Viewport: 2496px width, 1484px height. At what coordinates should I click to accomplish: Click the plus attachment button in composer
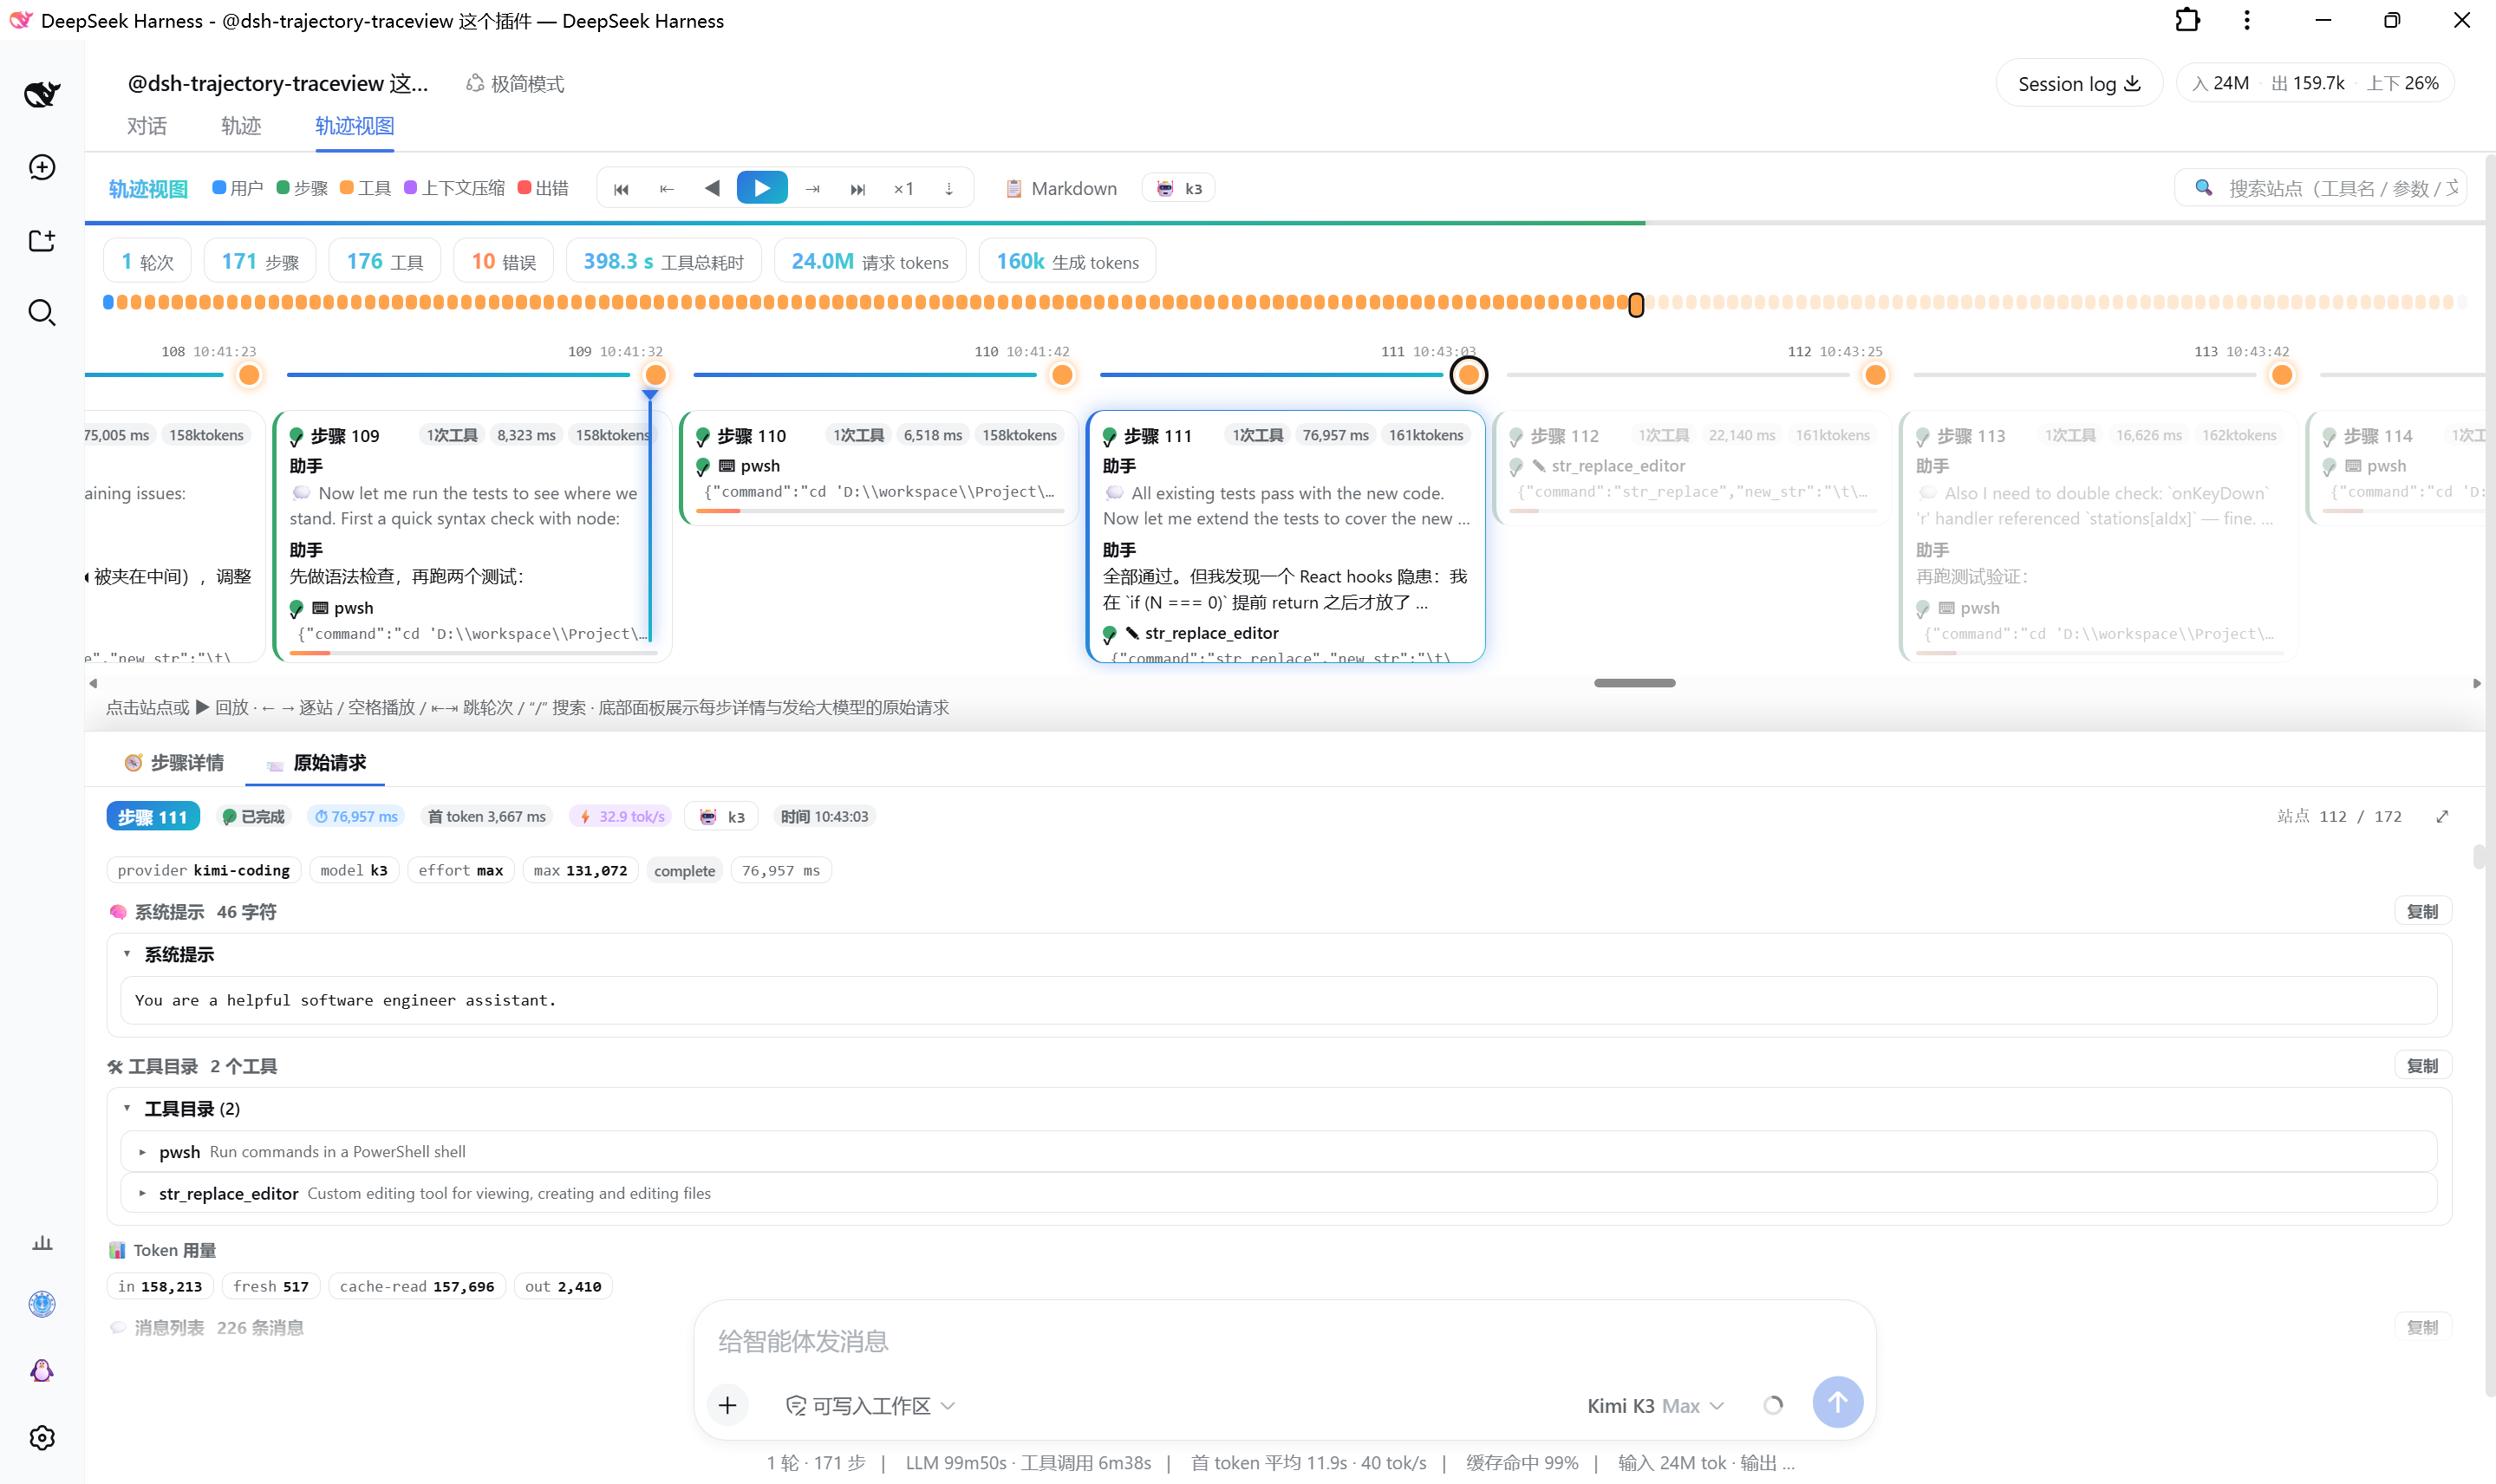(x=727, y=1406)
